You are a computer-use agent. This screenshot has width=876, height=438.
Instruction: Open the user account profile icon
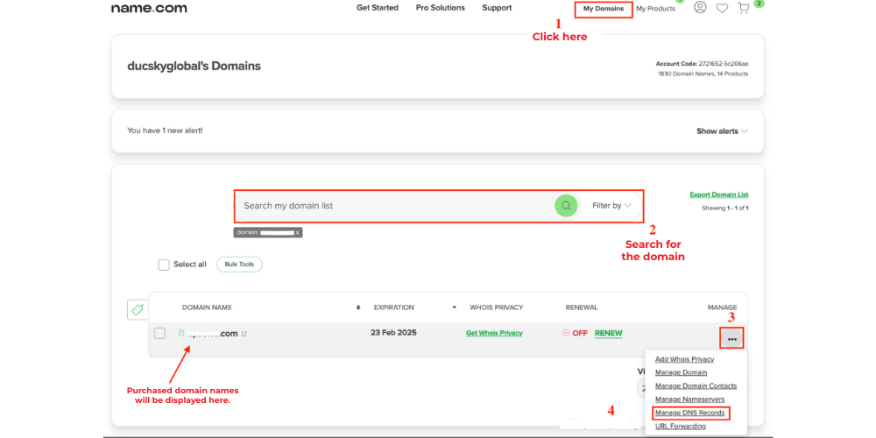(x=700, y=8)
